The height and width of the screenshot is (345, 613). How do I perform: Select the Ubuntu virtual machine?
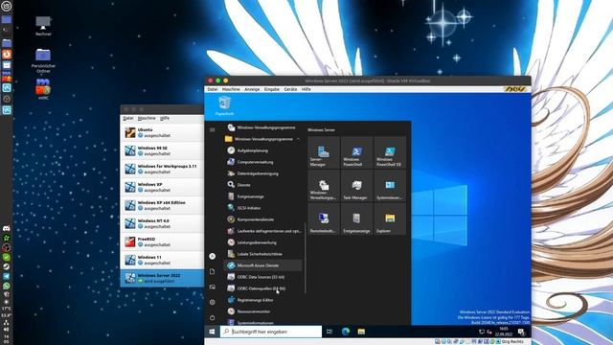[162, 132]
